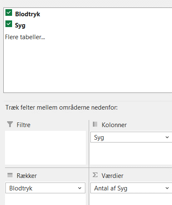Click empty Kolonner area below Syg
The height and width of the screenshot is (205, 172).
pos(131,153)
